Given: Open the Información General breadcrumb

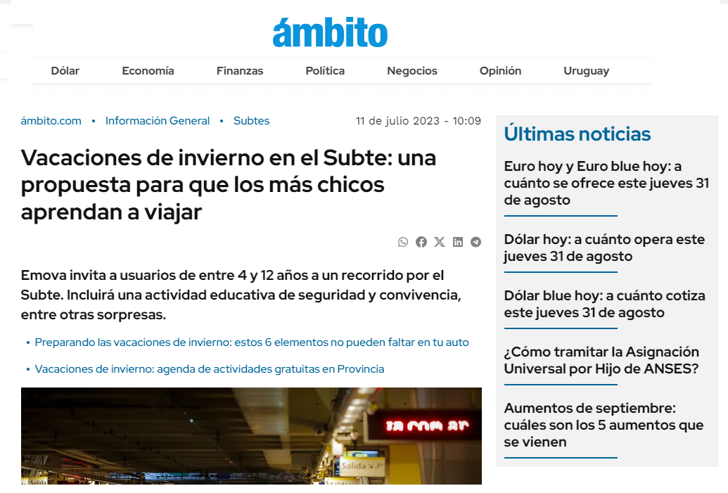Looking at the screenshot, I should pos(158,121).
